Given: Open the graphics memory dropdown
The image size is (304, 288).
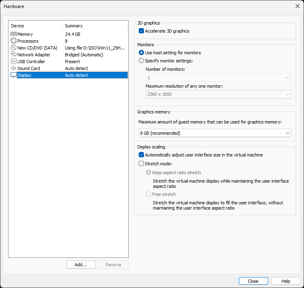Looking at the screenshot, I should (x=215, y=133).
